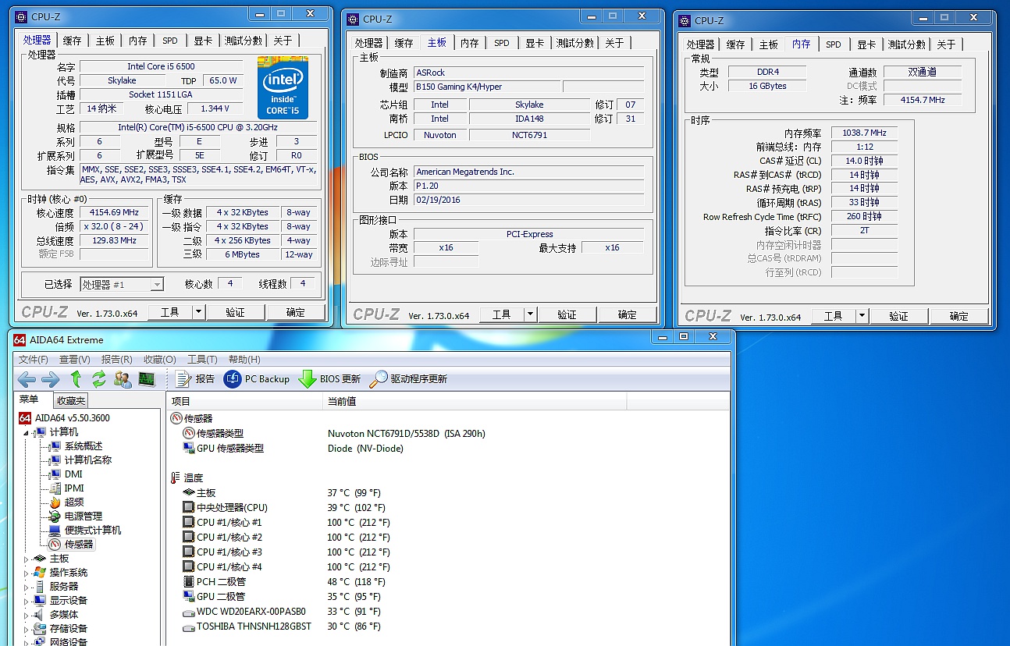Open the SPD tab in the mainboard CPU-Z window
The height and width of the screenshot is (646, 1010).
point(502,43)
